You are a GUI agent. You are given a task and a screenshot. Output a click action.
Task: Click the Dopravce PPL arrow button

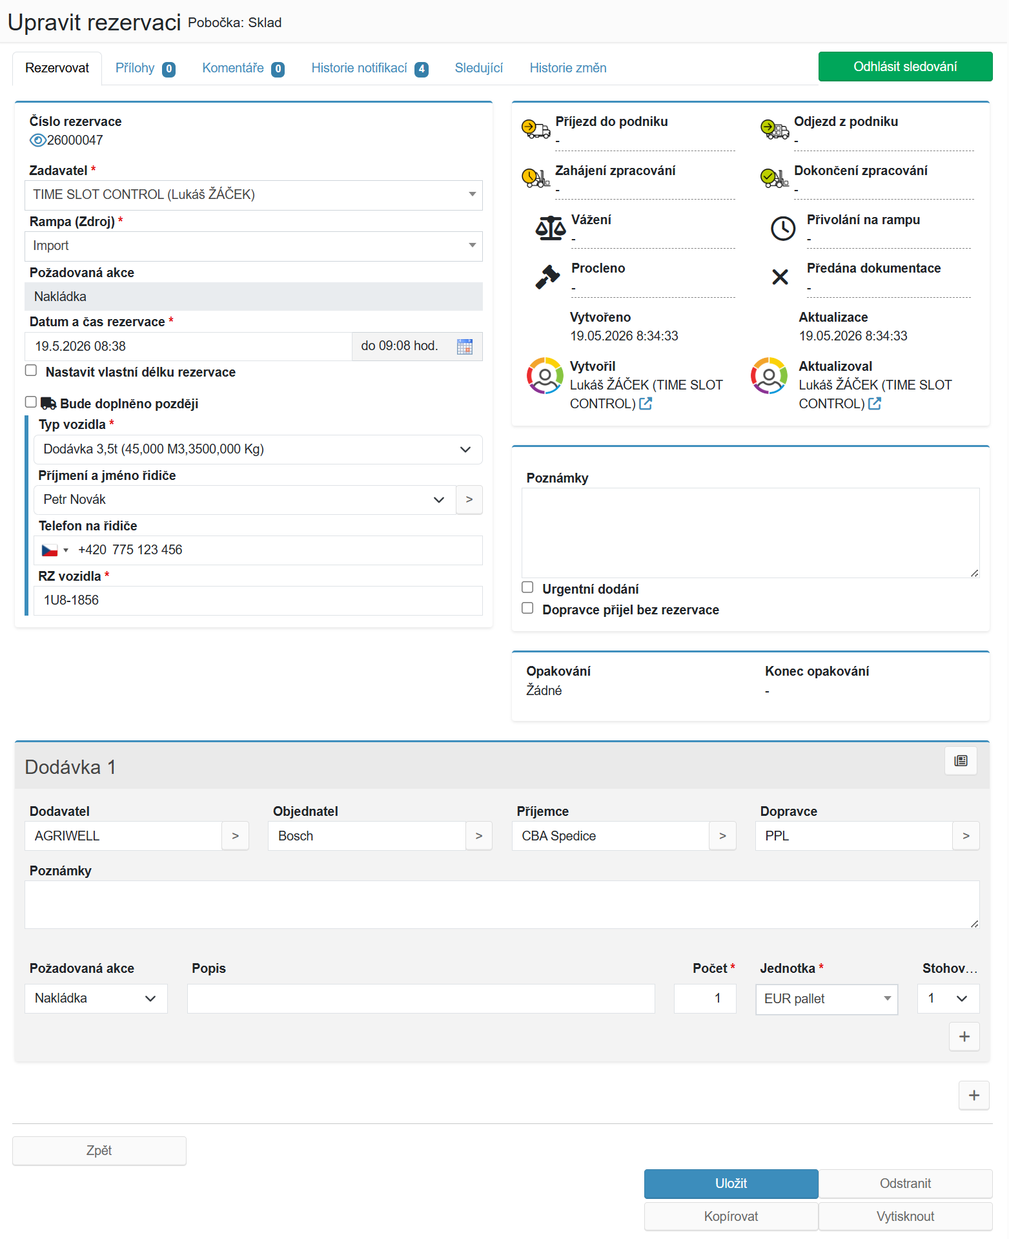coord(966,836)
